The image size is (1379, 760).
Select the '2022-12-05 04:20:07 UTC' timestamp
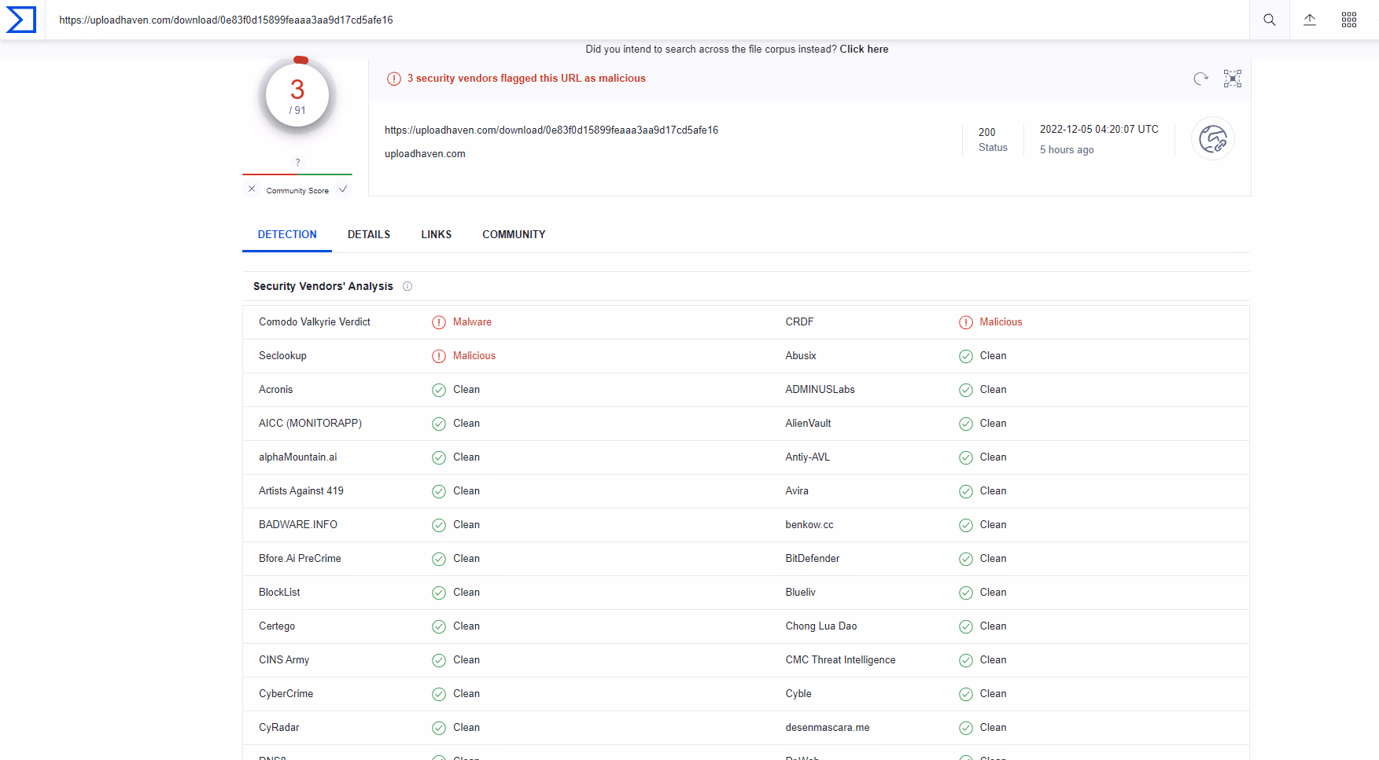[1099, 129]
